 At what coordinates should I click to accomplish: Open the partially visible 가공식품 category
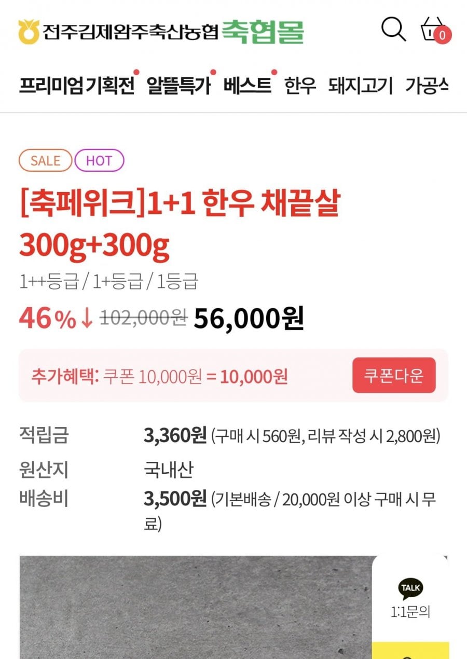pos(427,86)
